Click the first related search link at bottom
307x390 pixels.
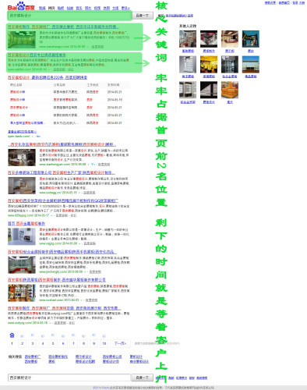pos(33,356)
